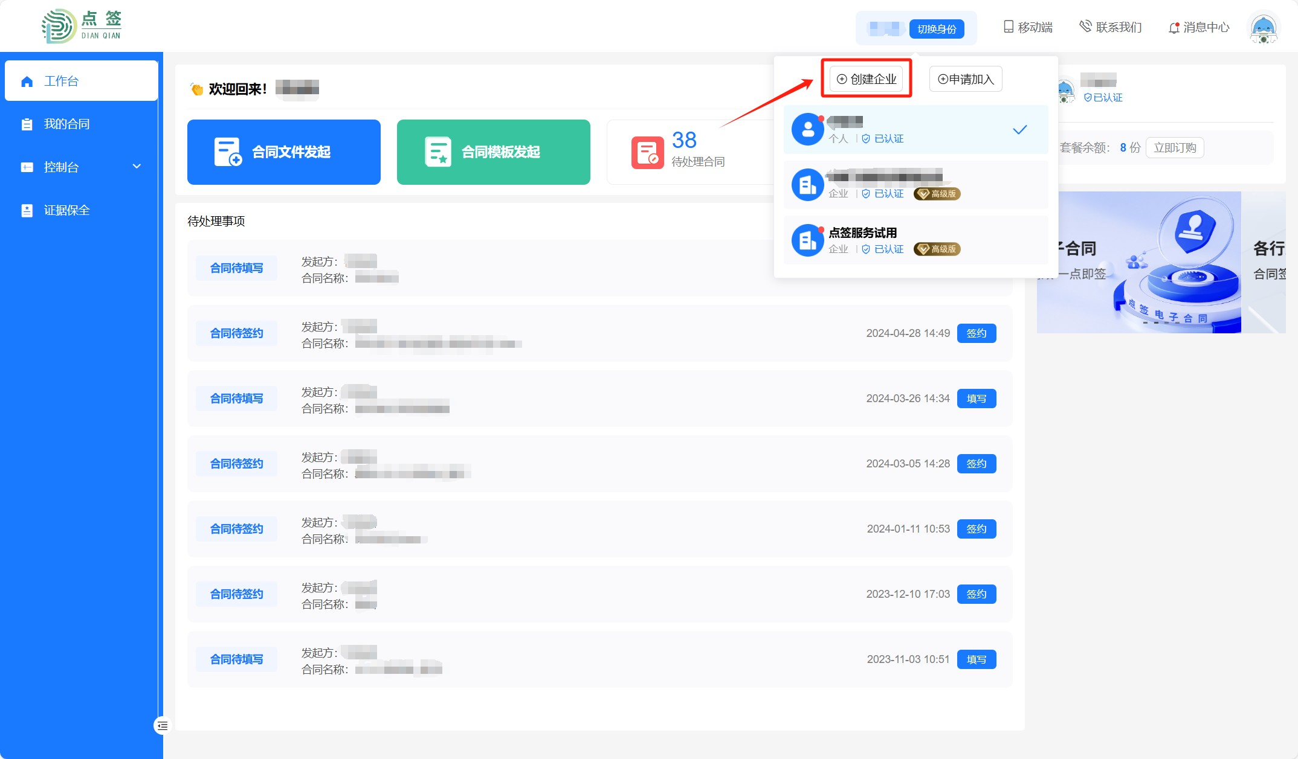Click the 合同待签约 tag dated 2024-04-28
This screenshot has width=1298, height=759.
pyautogui.click(x=236, y=333)
